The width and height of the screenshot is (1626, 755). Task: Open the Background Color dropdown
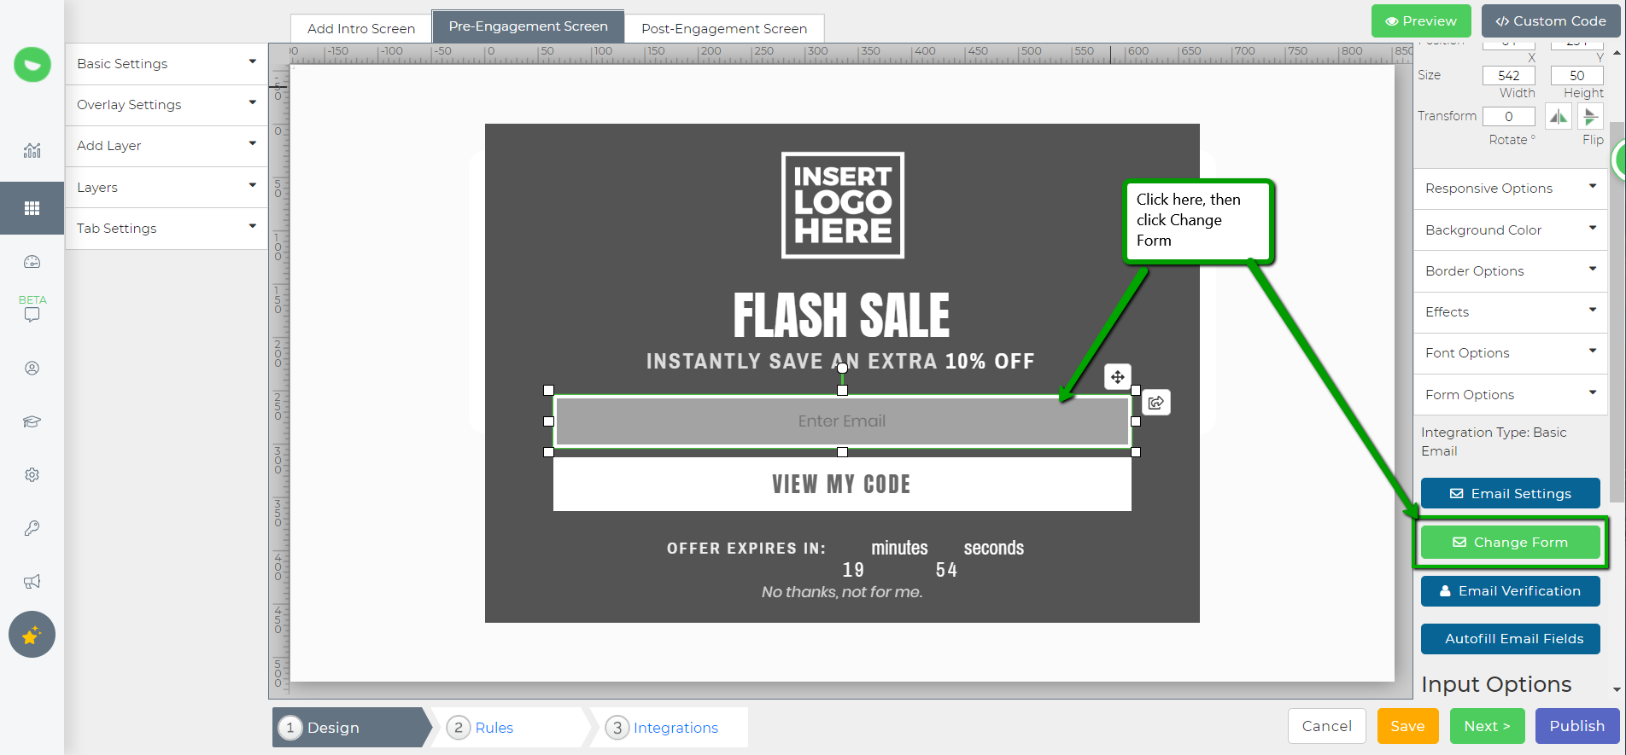coord(1510,230)
